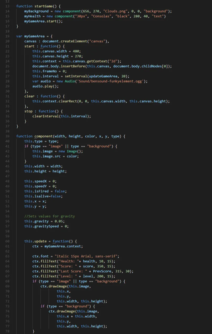
Task: Place cursor on myGameArea.start() call
Action: 44,21
